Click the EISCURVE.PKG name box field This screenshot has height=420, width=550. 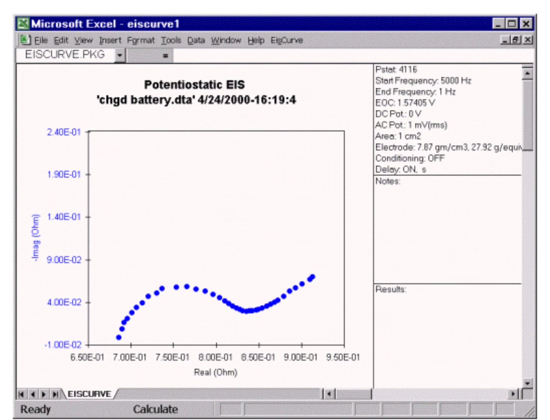coord(65,55)
